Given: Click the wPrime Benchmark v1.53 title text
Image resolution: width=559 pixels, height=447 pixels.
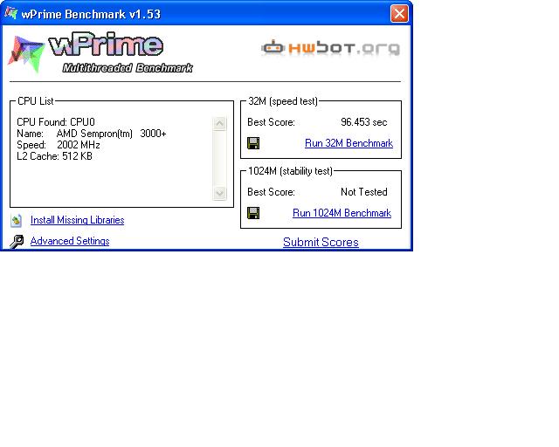Looking at the screenshot, I should (x=91, y=14).
